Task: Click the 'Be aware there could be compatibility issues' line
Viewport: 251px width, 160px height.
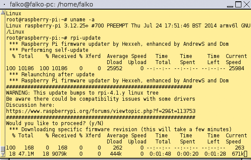Action: pyautogui.click(x=101, y=99)
